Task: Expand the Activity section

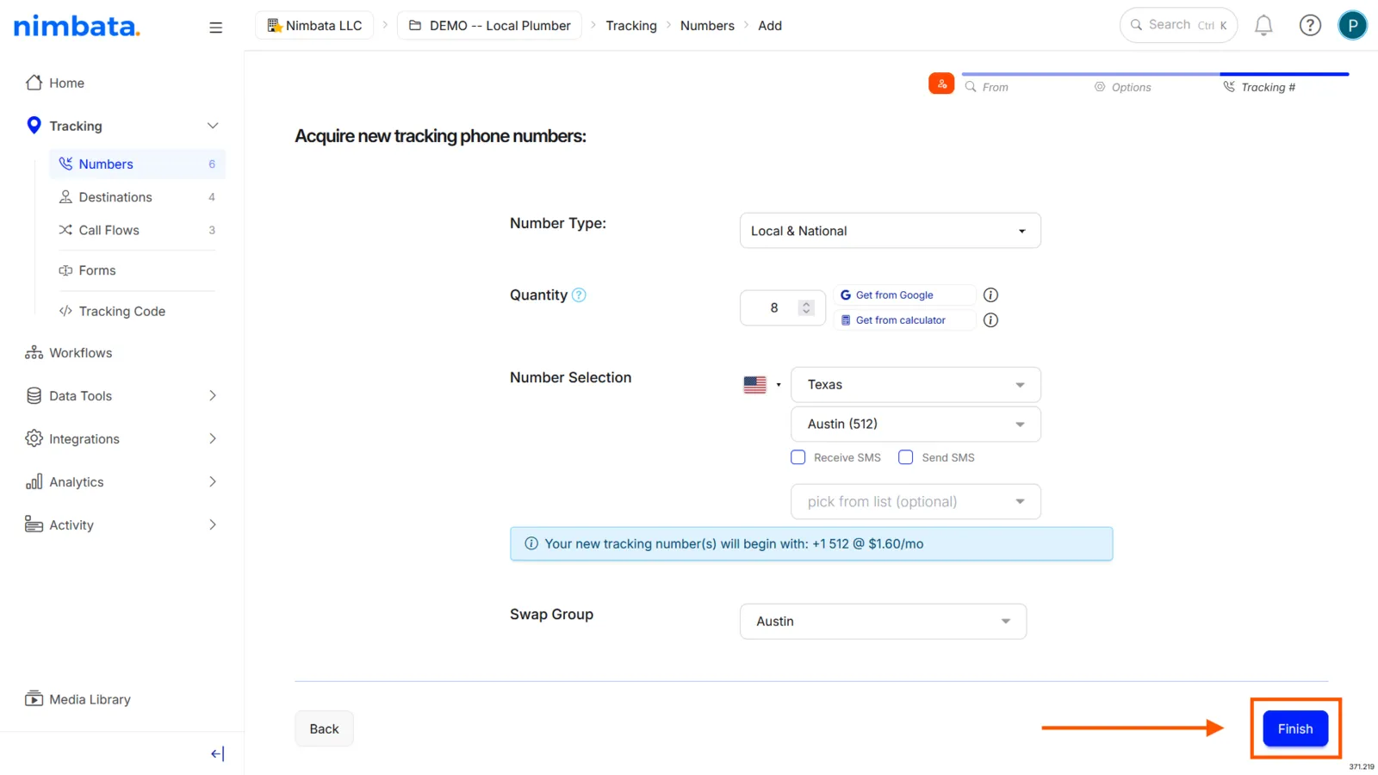Action: point(212,525)
